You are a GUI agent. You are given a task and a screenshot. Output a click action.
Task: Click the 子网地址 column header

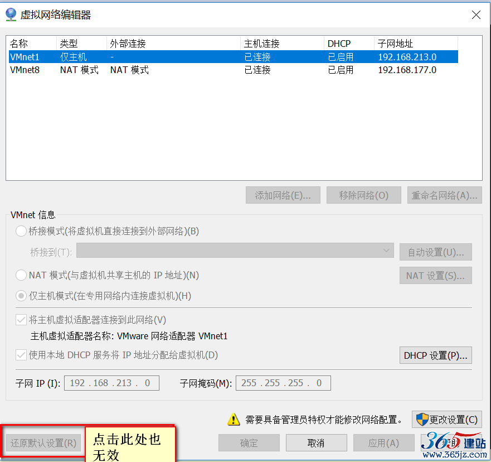click(x=416, y=44)
